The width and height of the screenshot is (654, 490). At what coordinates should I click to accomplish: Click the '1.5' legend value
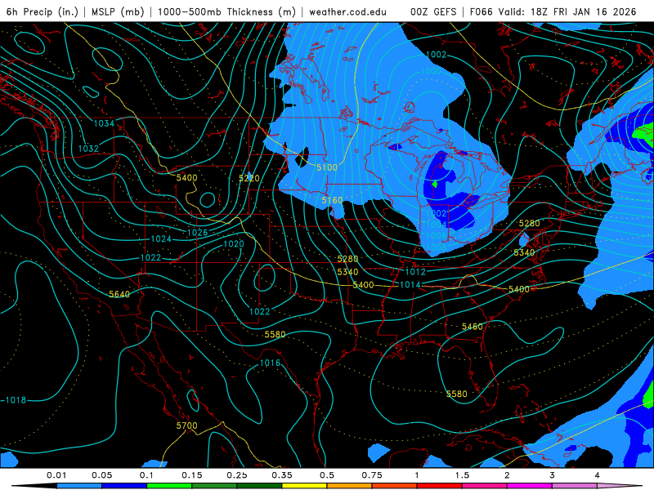pyautogui.click(x=462, y=475)
